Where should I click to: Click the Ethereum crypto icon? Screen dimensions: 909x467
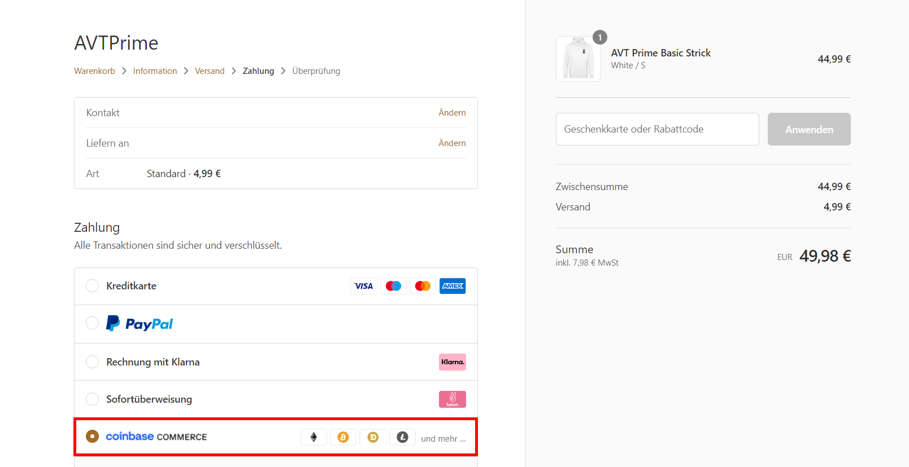click(x=314, y=437)
